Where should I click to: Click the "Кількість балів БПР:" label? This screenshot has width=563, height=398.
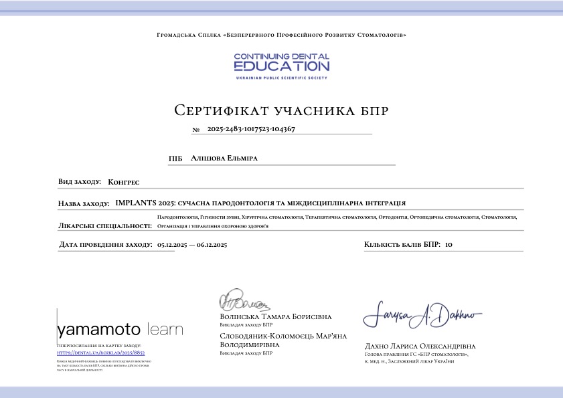[x=402, y=244]
